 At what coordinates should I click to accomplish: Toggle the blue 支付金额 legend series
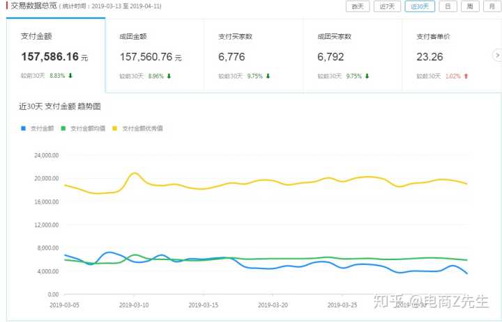point(38,129)
